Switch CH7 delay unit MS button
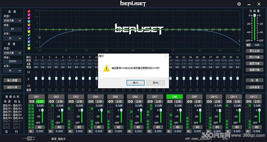The height and width of the screenshot is (142, 267). [x=149, y=131]
